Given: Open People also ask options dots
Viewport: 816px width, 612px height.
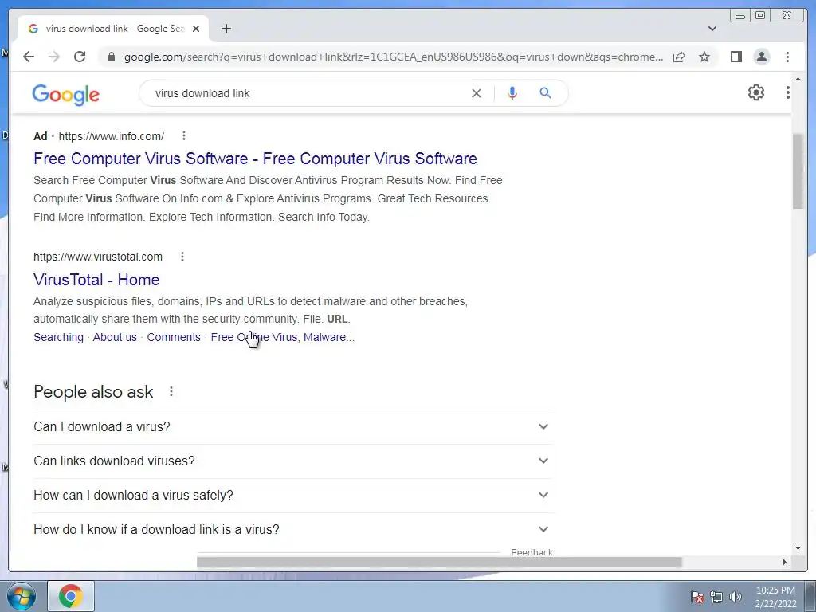Looking at the screenshot, I should tap(171, 391).
